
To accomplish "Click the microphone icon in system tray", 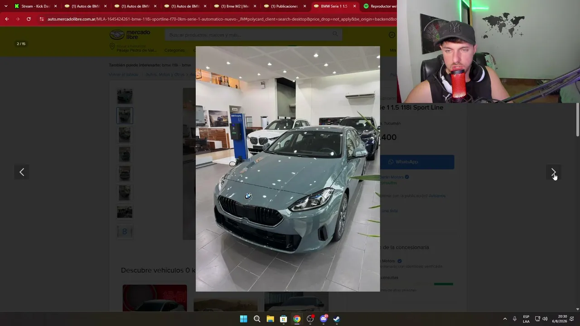I will (x=515, y=319).
